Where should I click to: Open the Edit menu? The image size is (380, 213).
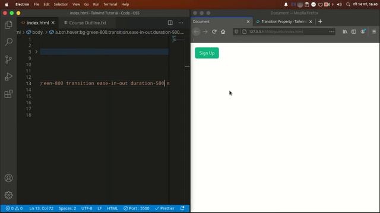pos(46,4)
